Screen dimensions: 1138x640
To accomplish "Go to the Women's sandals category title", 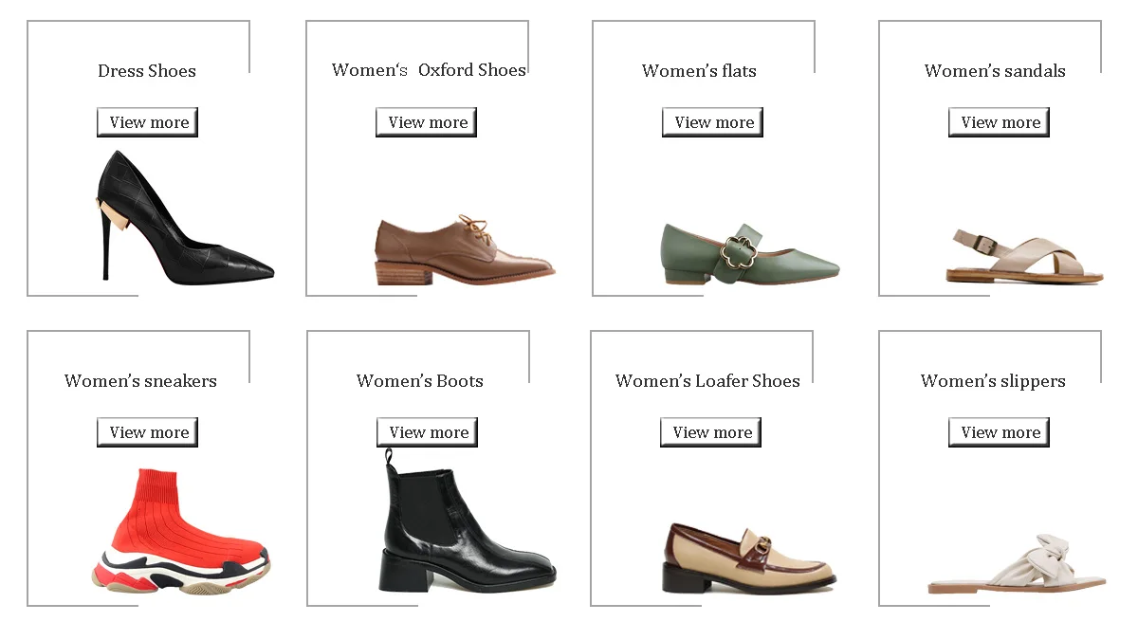I will coord(995,71).
